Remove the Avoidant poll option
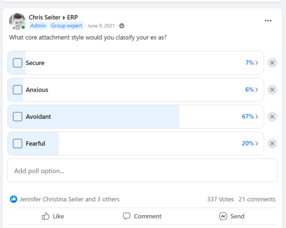This screenshot has height=228, width=286. 272,117
